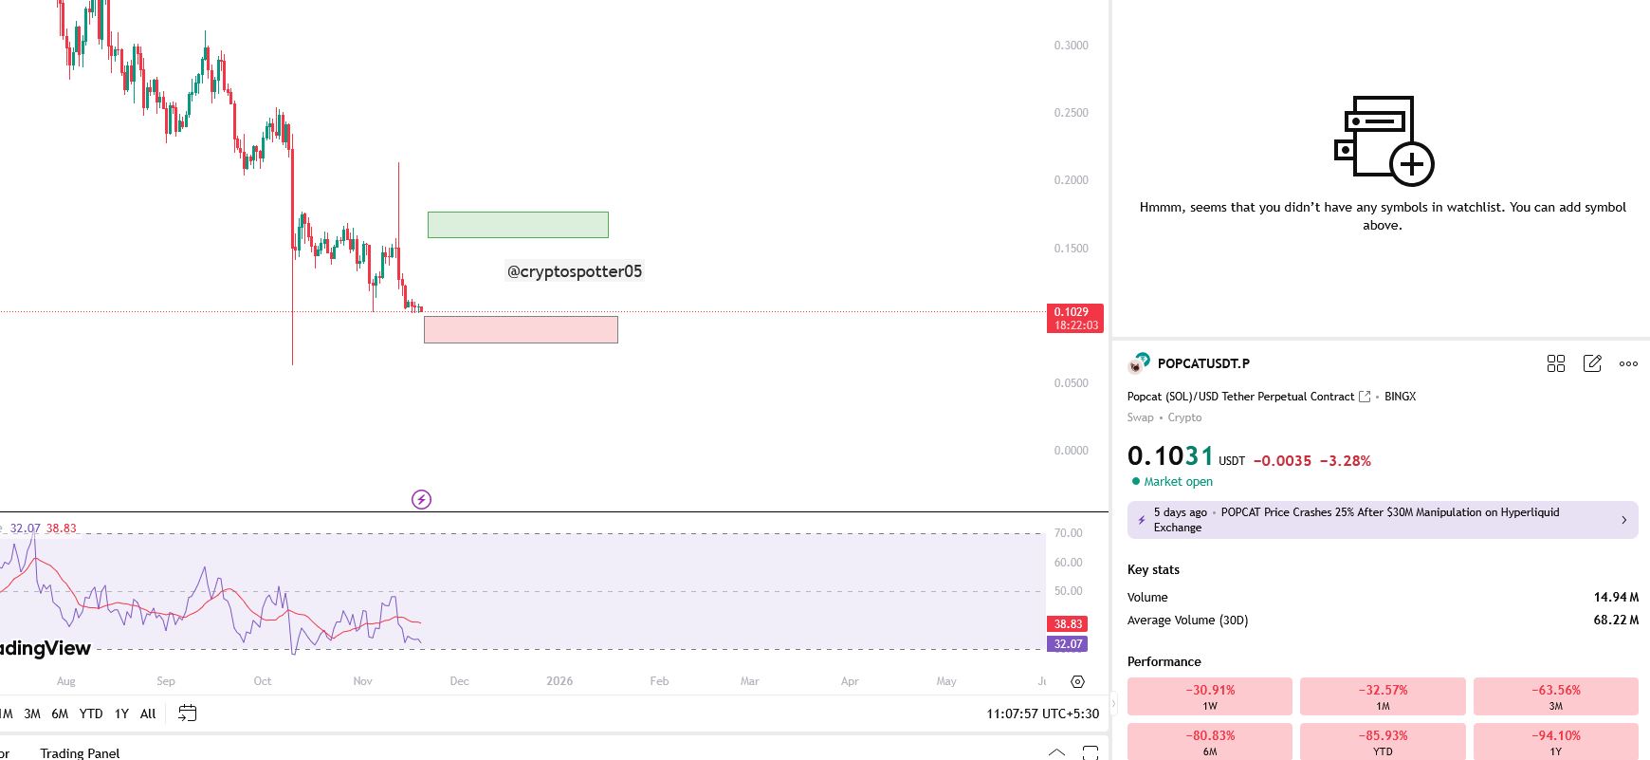Click the 70.00 RSI scale label
Viewport: 1650px width, 760px height.
point(1068,533)
